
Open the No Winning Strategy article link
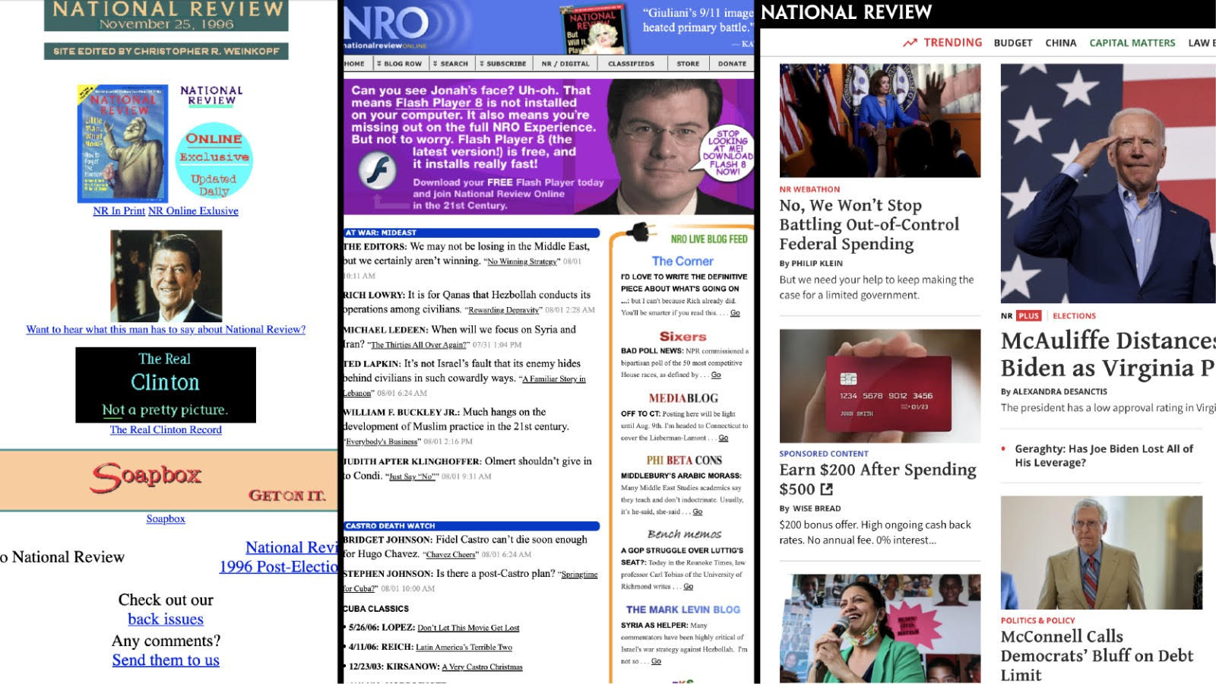point(523,262)
